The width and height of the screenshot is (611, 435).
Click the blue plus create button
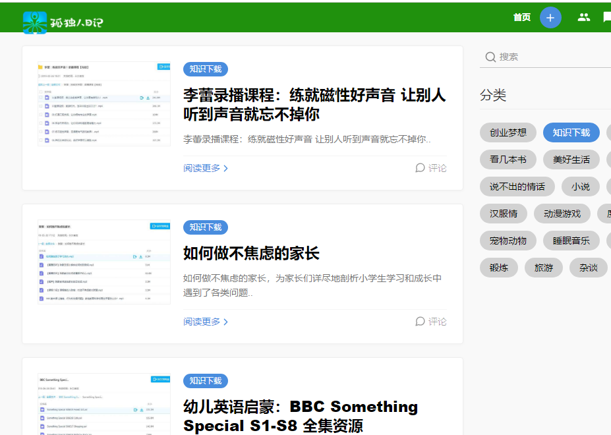[x=550, y=17]
